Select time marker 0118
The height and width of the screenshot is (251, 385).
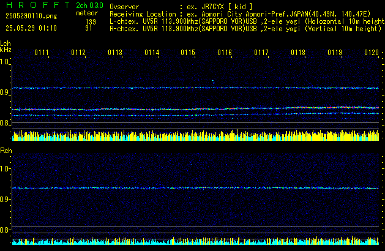[298, 53]
